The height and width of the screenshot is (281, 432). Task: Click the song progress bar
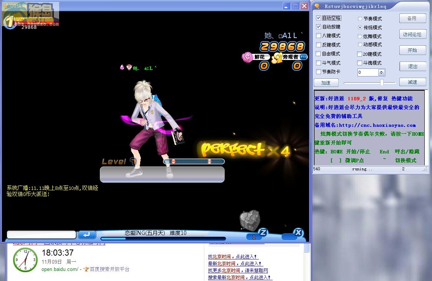point(163,239)
